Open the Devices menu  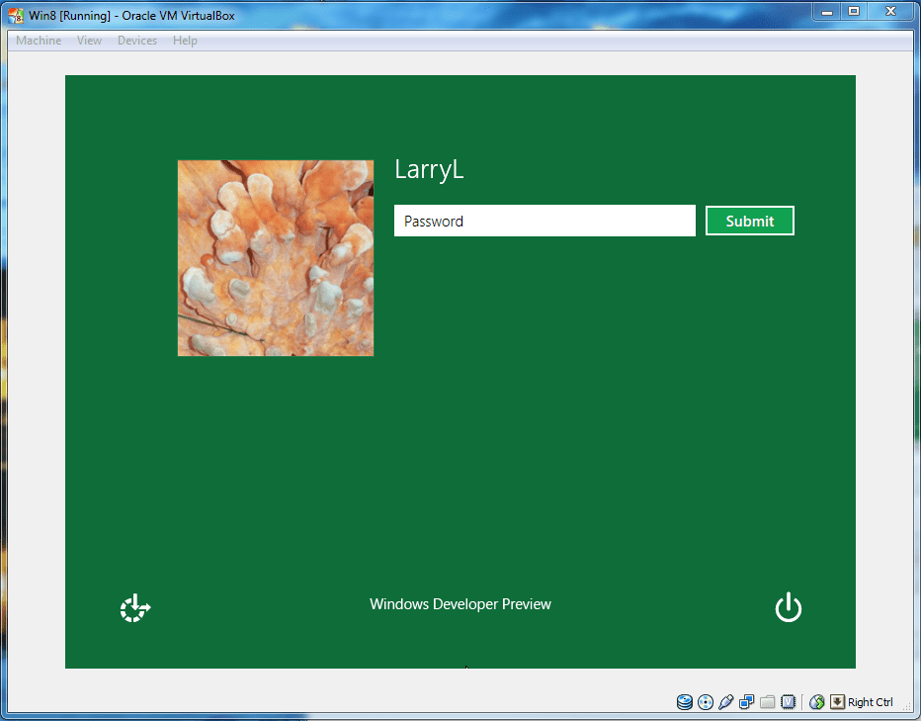(x=137, y=40)
